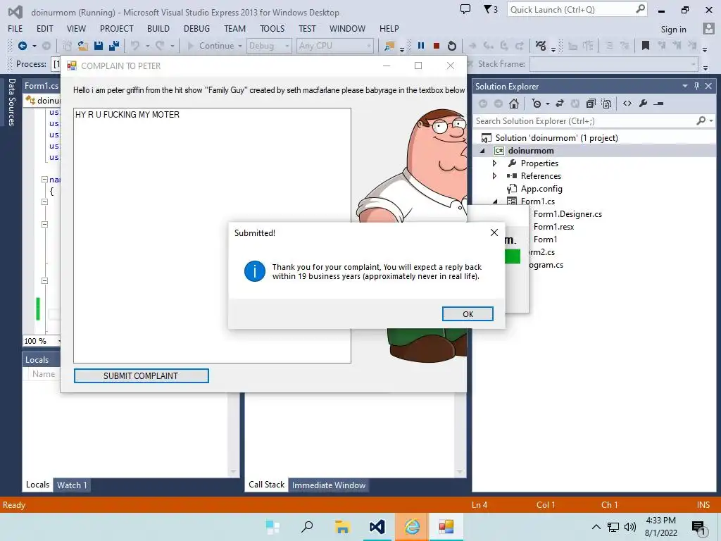Click the Visual Studio taskbar icon
Viewport: 721px width, 541px height.
tap(377, 527)
